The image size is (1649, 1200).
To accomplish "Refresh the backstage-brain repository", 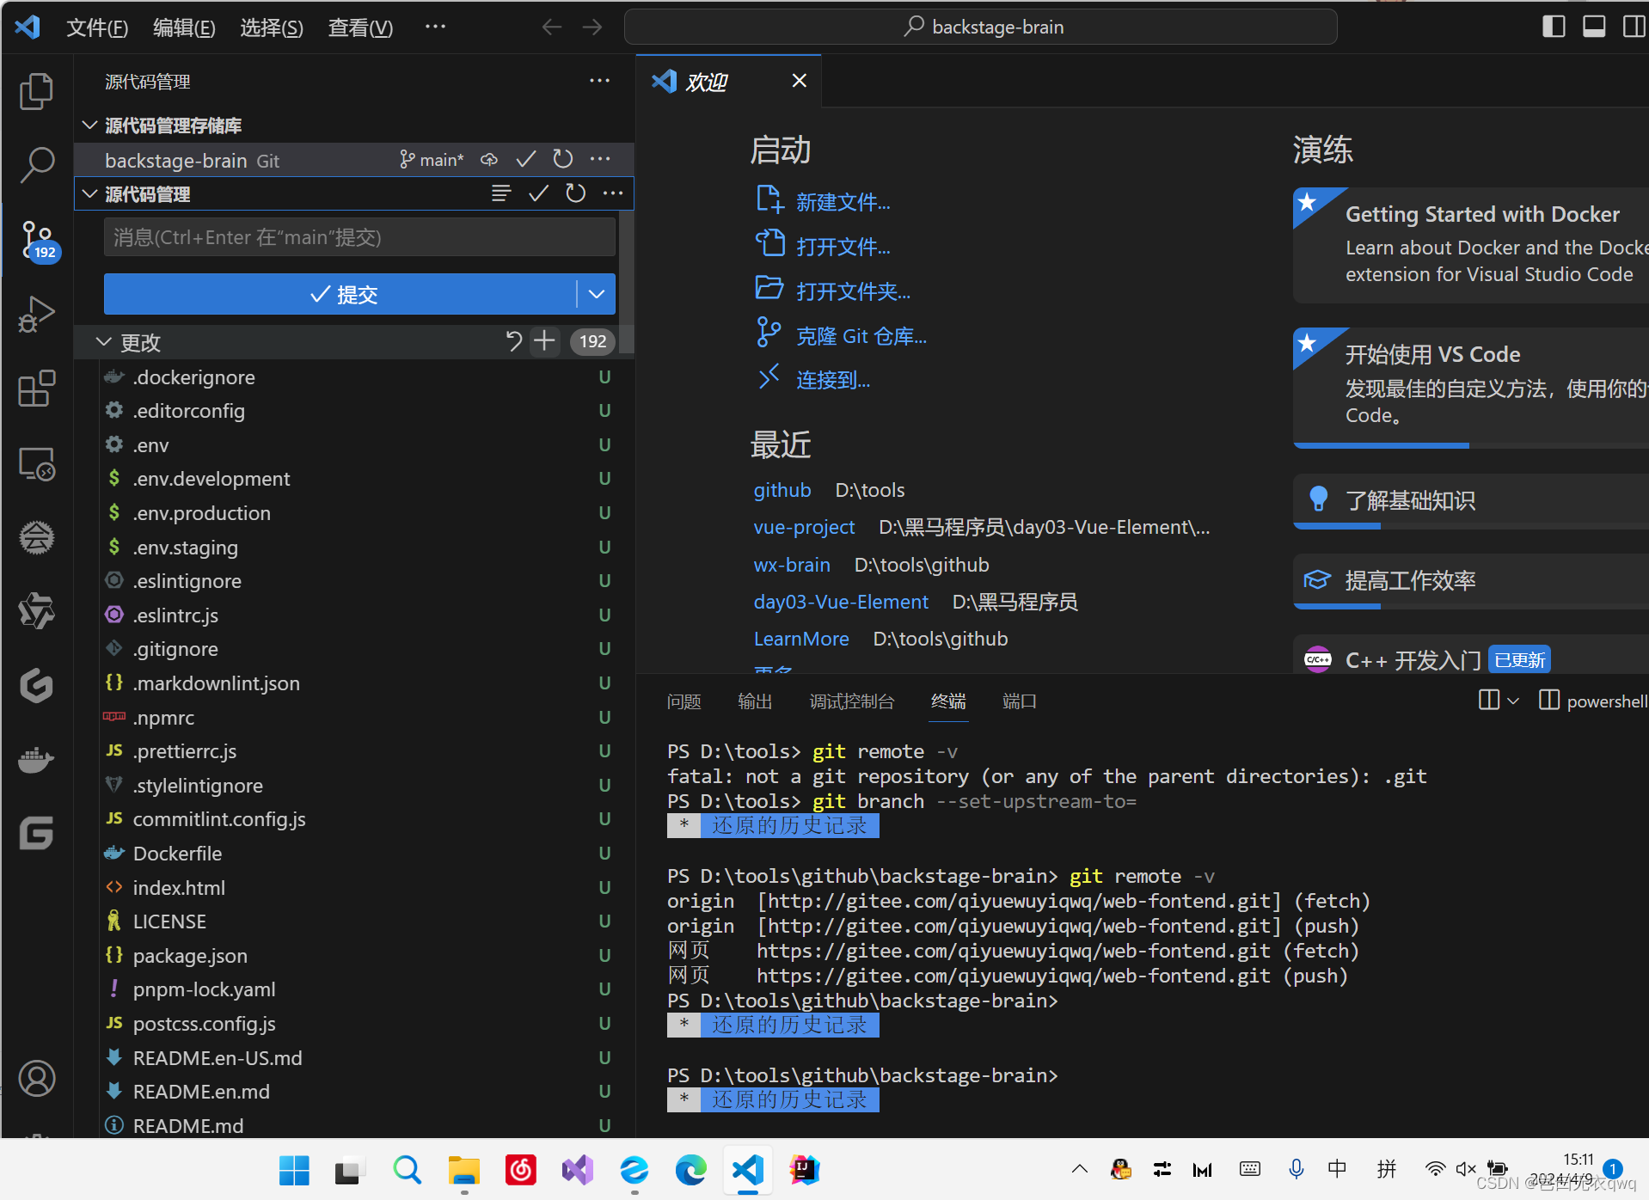I will coord(563,160).
